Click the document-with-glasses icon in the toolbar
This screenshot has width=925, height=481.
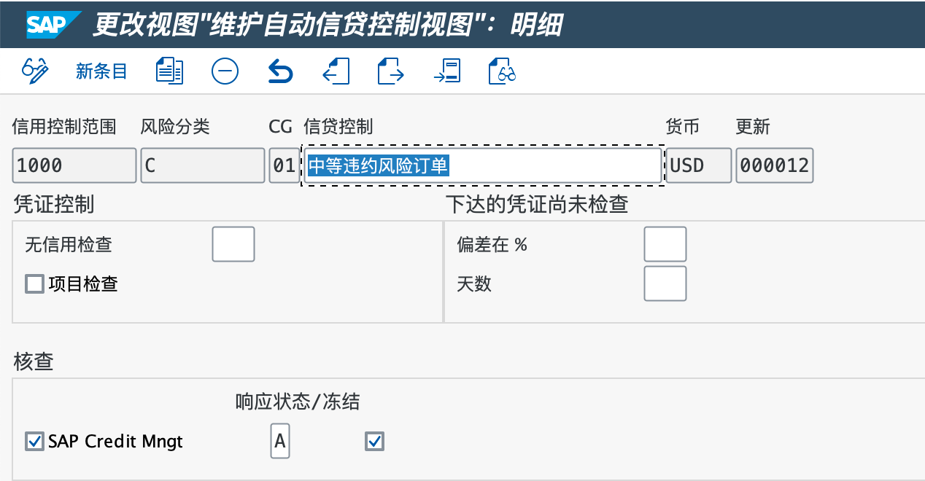tap(502, 71)
